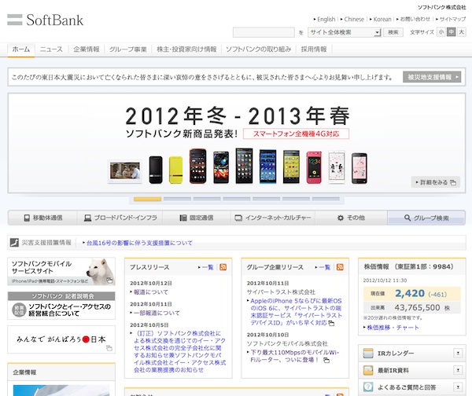The width and height of the screenshot is (472, 396).
Task: Open the ニュース tab
Action: [x=51, y=49]
